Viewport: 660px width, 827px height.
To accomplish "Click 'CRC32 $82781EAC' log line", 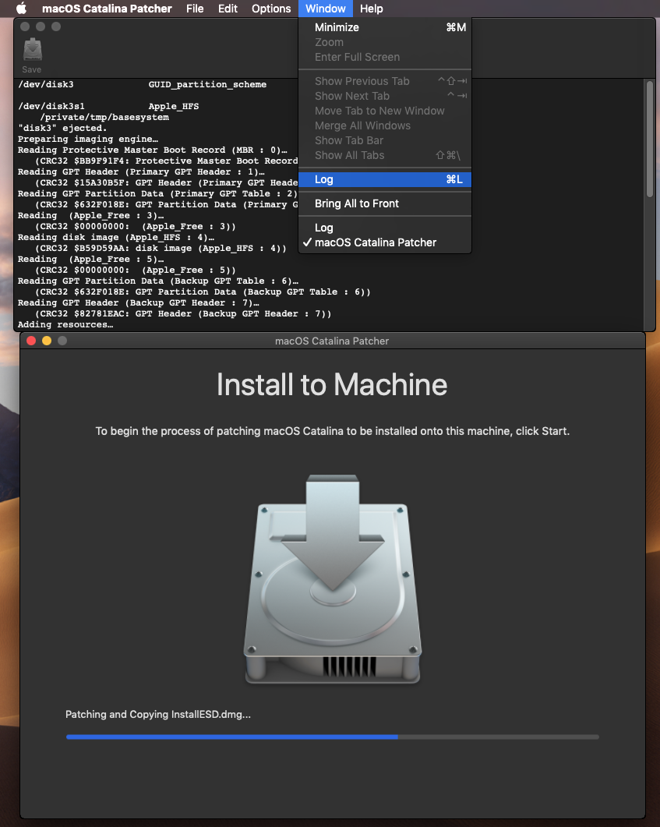I will (183, 314).
